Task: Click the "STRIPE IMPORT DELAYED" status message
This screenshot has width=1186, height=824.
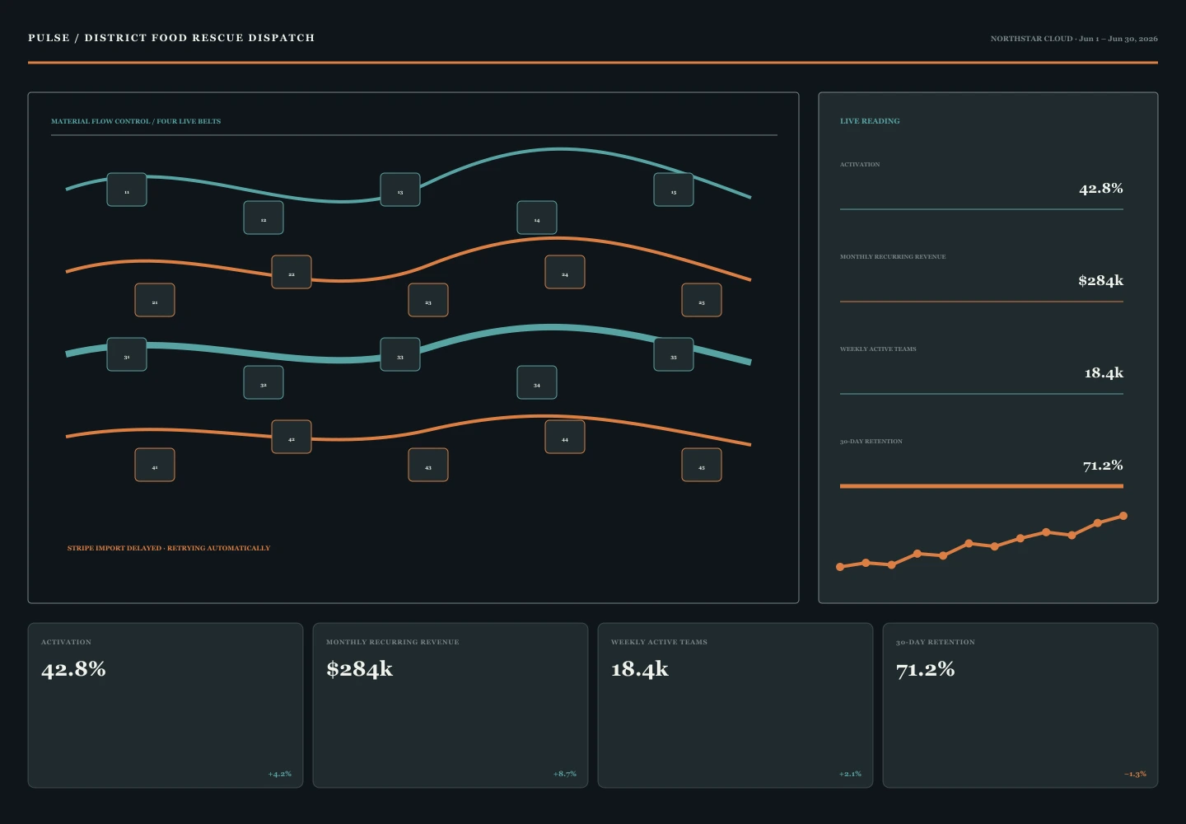Action: coord(169,548)
